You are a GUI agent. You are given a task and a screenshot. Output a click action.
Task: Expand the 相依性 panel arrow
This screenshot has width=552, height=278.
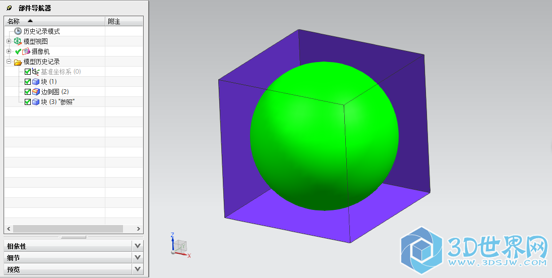tap(138, 246)
